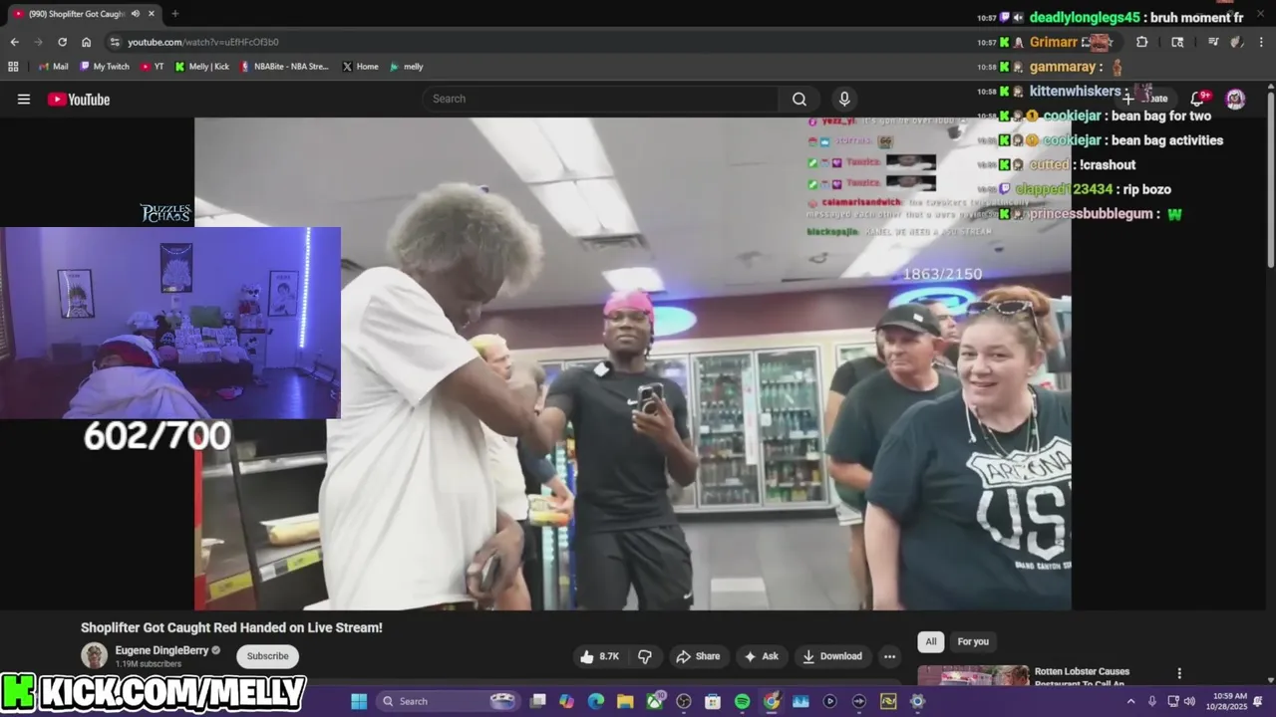
Task: Open Copilot from the taskbar
Action: pyautogui.click(x=566, y=701)
